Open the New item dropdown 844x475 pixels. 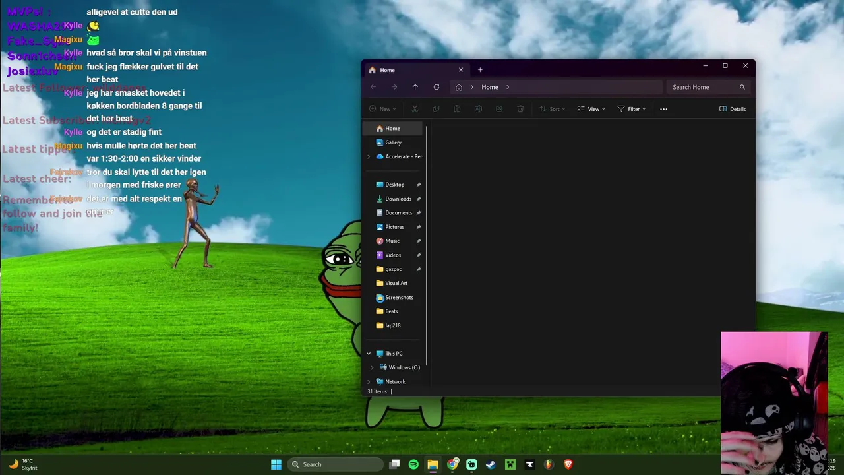(x=382, y=109)
